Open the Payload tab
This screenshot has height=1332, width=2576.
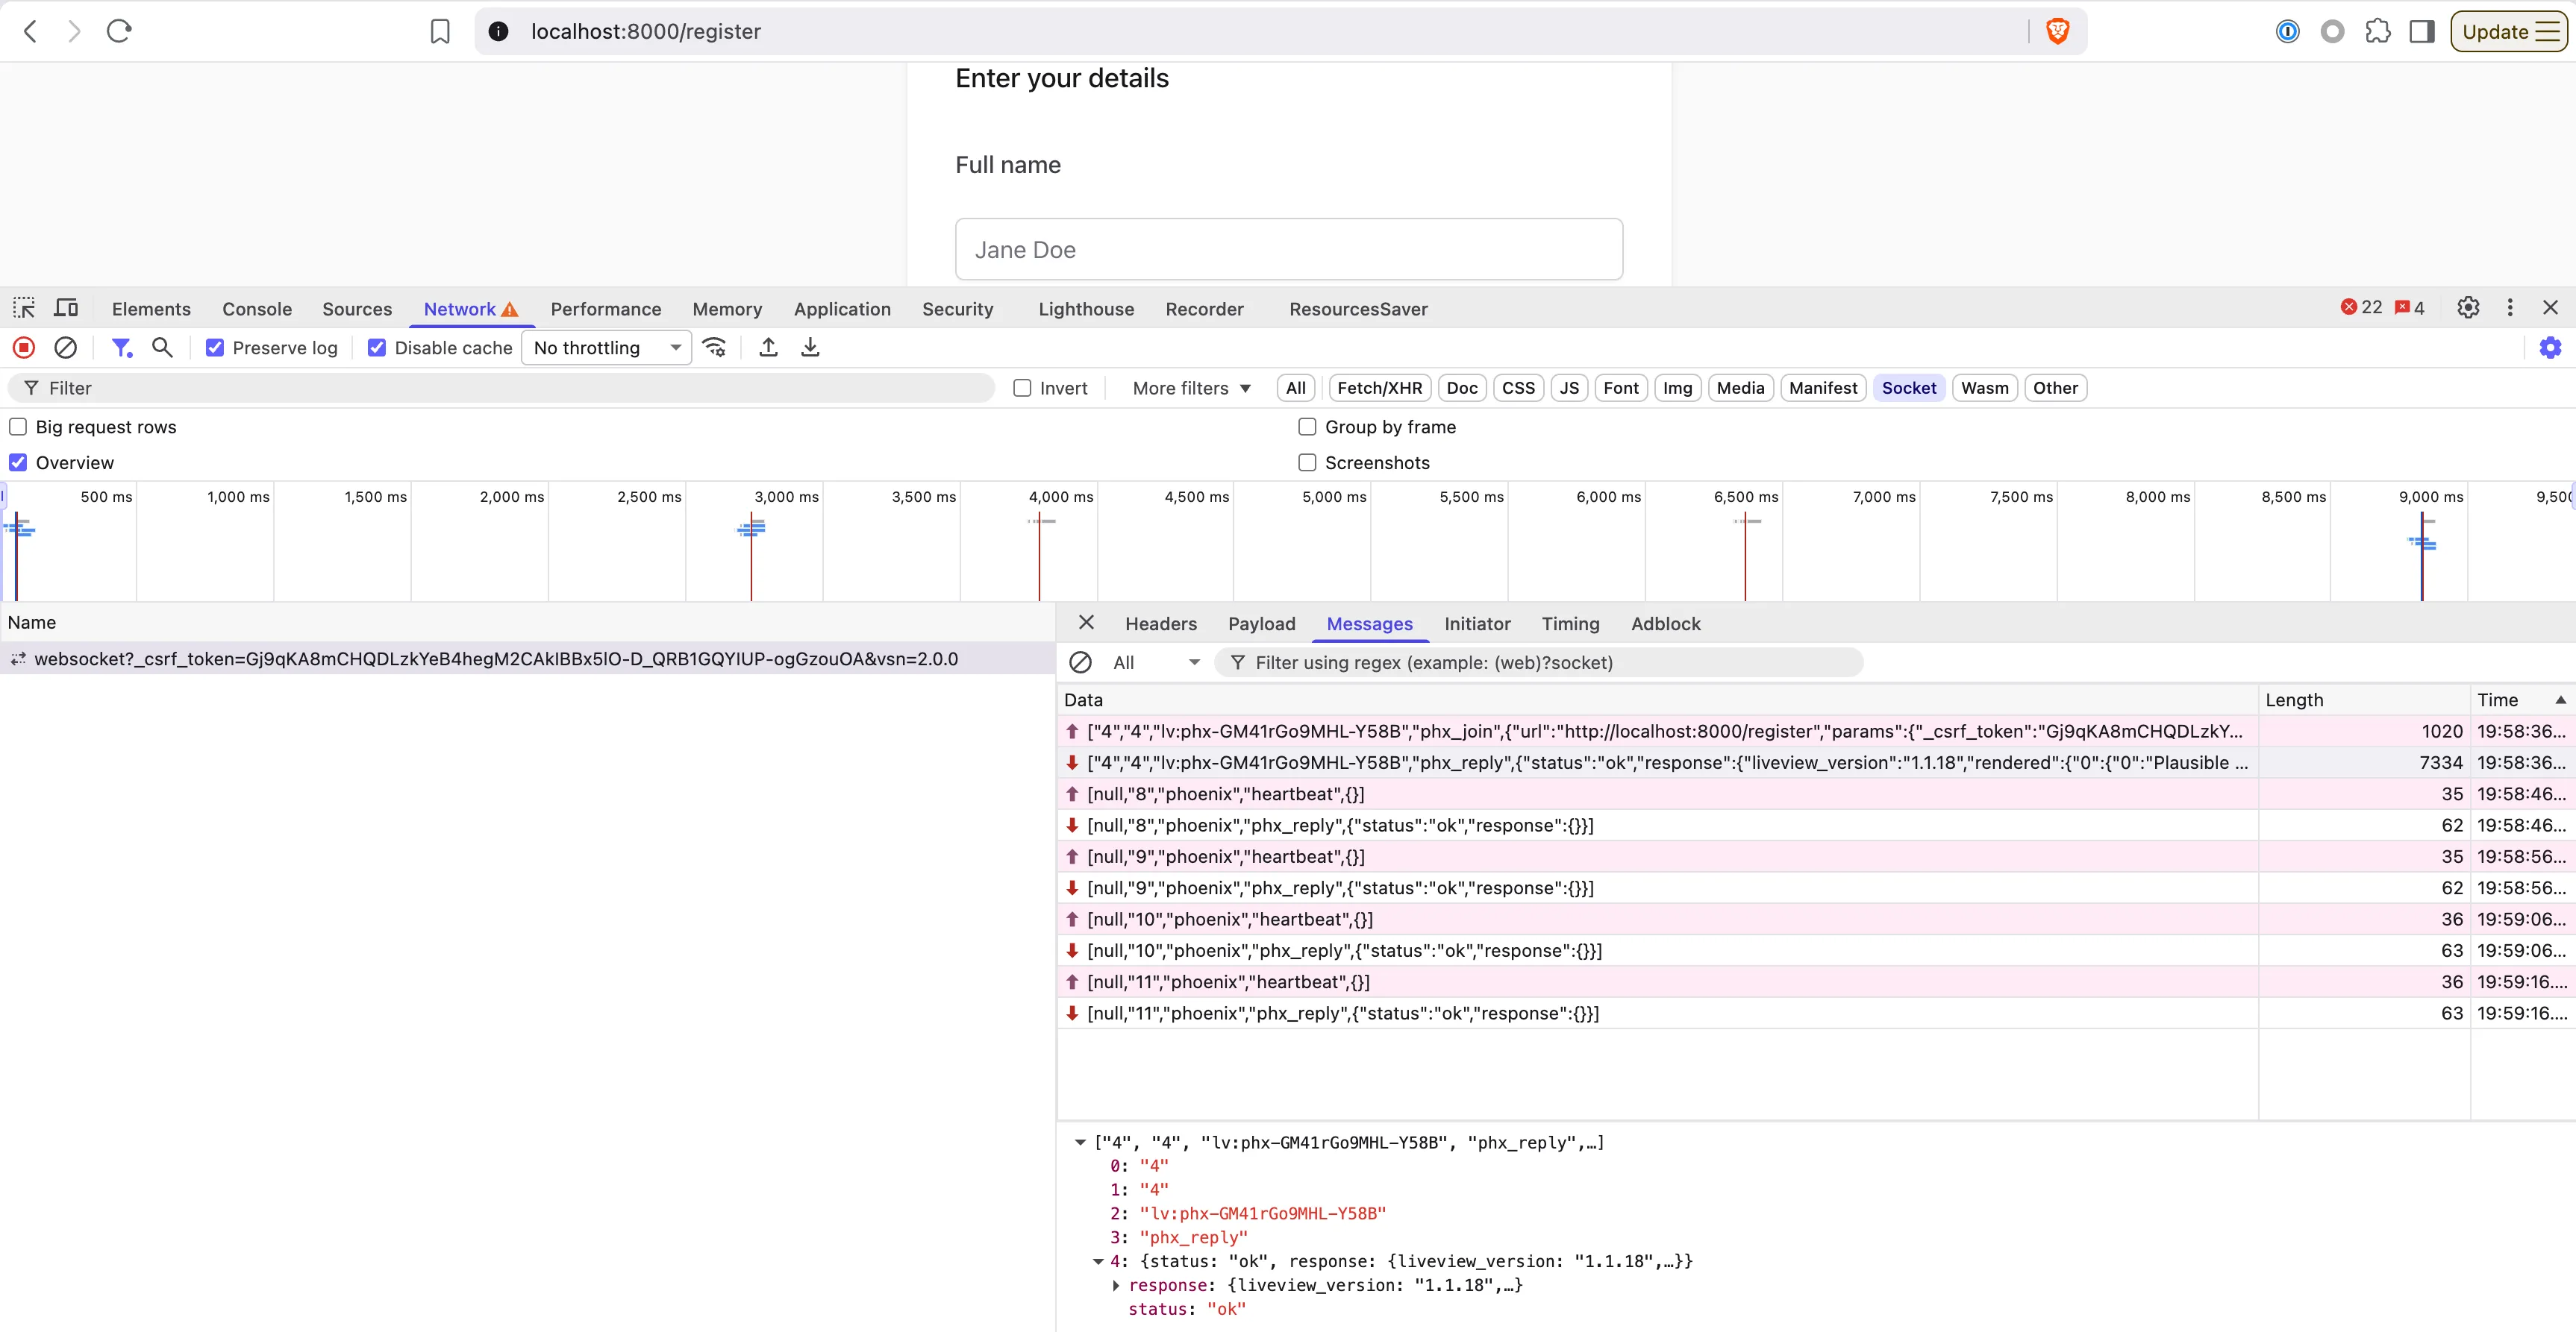pos(1261,623)
